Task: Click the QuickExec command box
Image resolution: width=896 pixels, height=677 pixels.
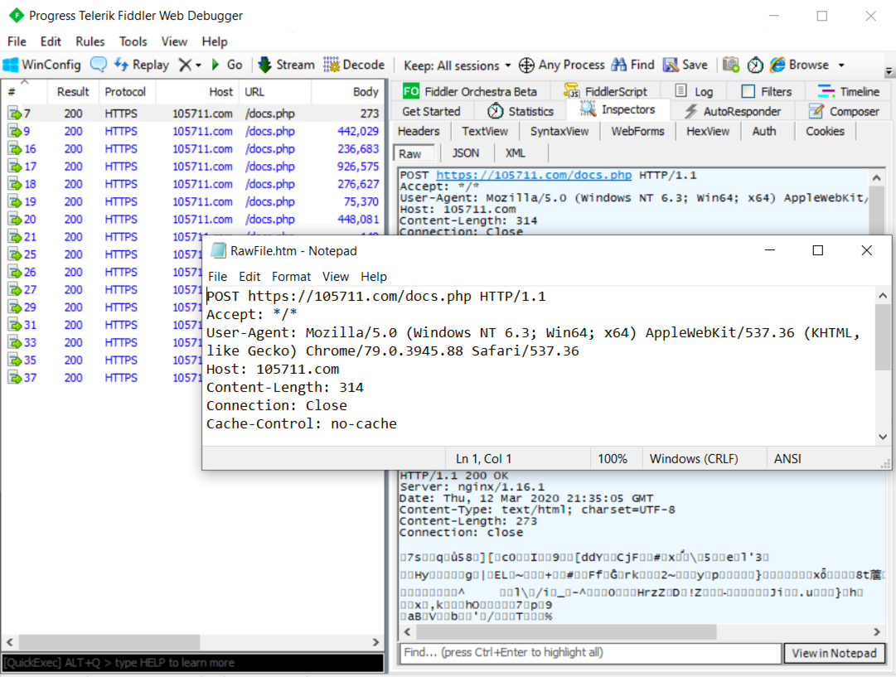Action: pyautogui.click(x=192, y=663)
